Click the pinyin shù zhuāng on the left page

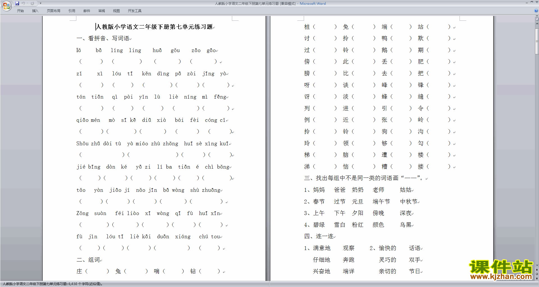point(205,190)
